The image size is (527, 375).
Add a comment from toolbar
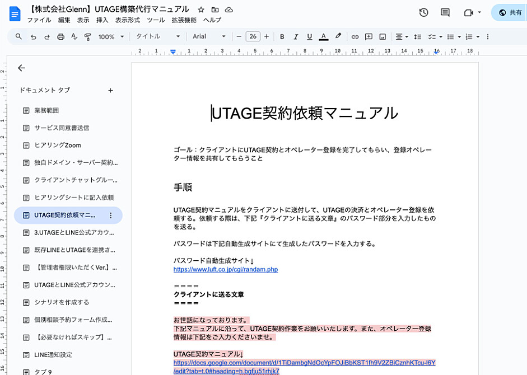click(369, 36)
